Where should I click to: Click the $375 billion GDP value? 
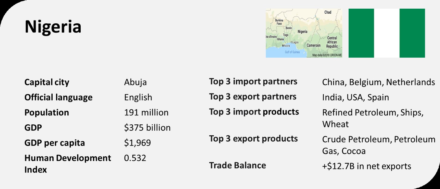pyautogui.click(x=147, y=128)
